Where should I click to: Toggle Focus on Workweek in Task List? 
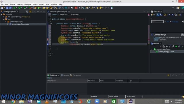pyautogui.click(x=165, y=15)
